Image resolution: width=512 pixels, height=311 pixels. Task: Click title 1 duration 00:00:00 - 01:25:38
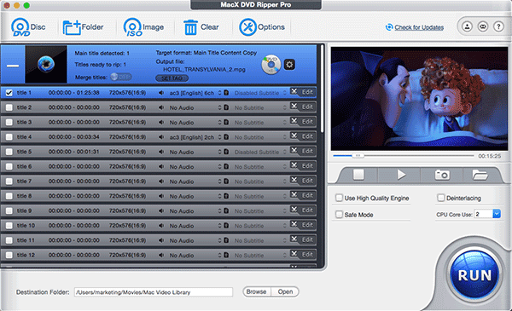(x=73, y=93)
